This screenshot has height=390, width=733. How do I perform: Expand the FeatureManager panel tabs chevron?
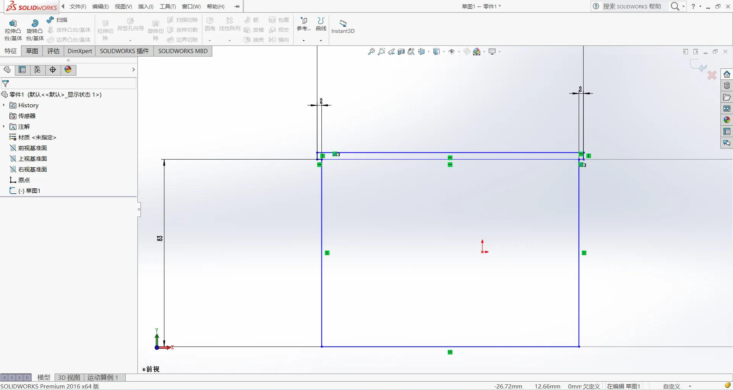[133, 70]
